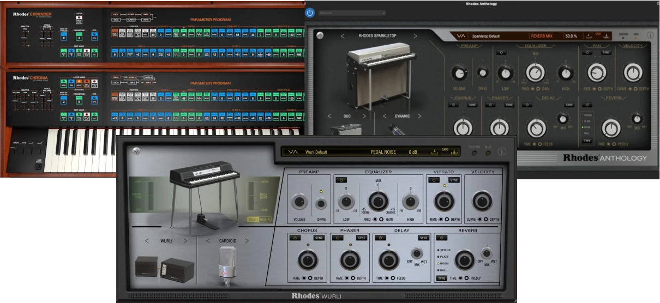Toggle the blue plugin power button in Anthology

[310, 13]
